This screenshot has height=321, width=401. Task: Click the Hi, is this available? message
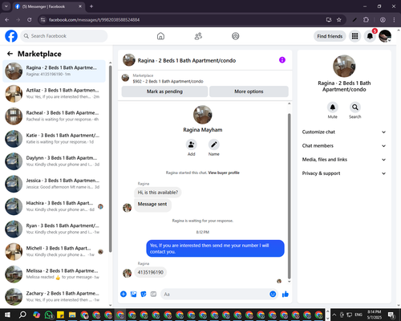click(158, 193)
